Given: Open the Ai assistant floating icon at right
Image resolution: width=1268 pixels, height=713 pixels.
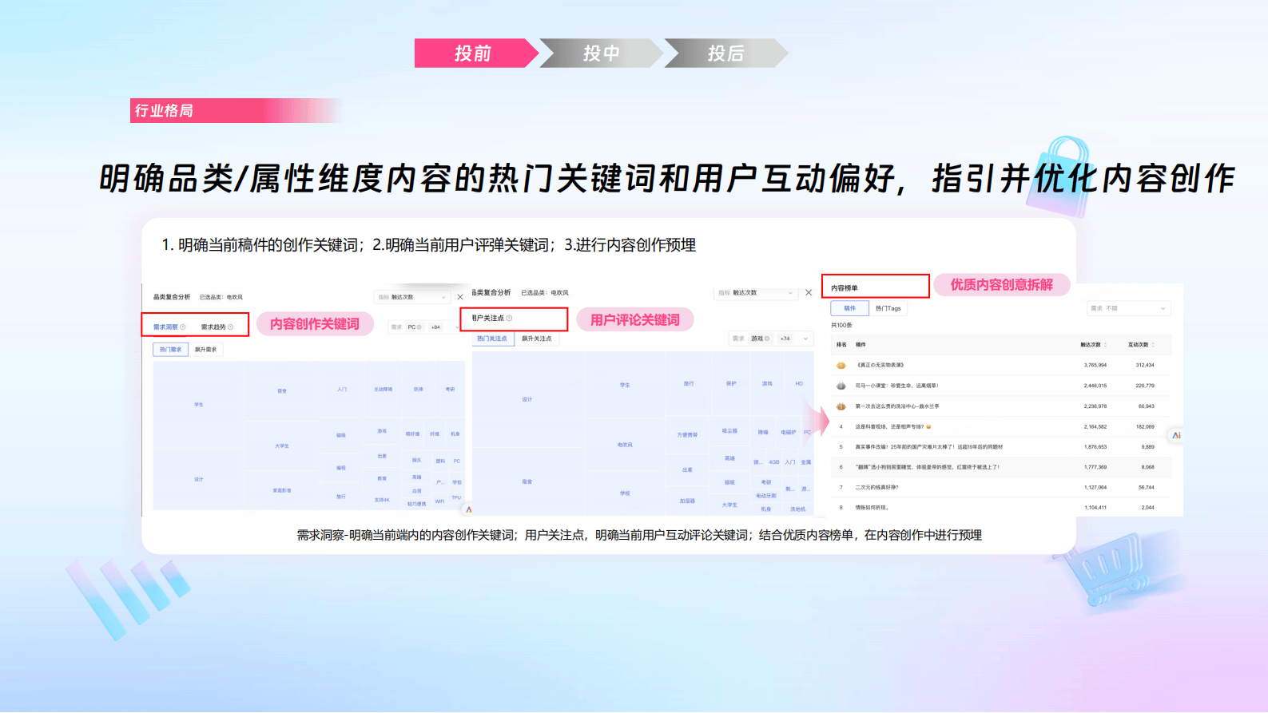Looking at the screenshot, I should pyautogui.click(x=1176, y=435).
